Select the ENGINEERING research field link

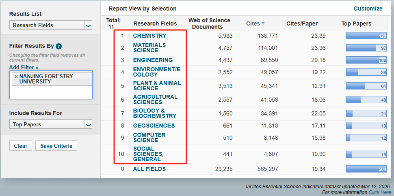click(153, 60)
